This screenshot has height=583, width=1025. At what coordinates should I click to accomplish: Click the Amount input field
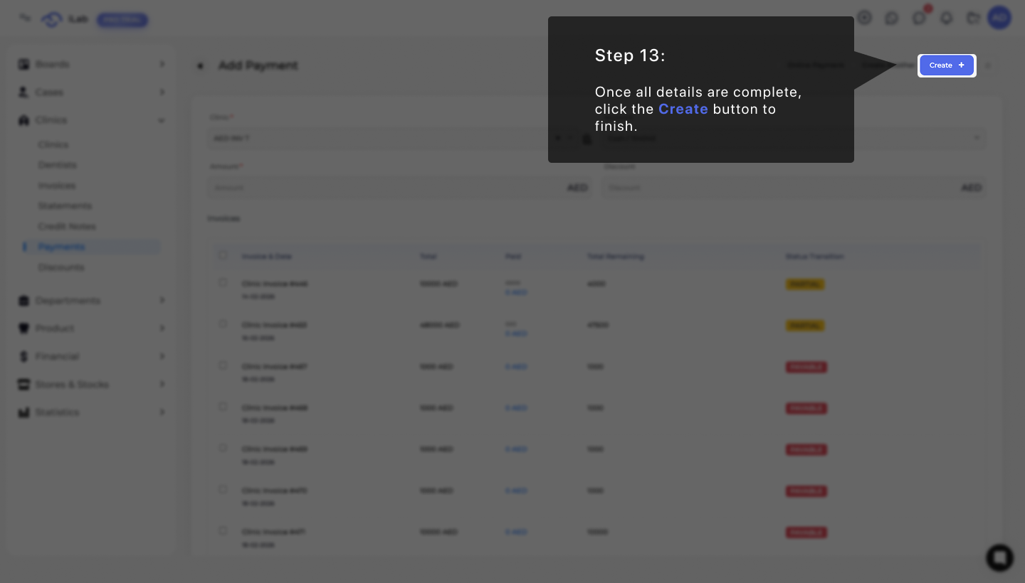point(399,188)
